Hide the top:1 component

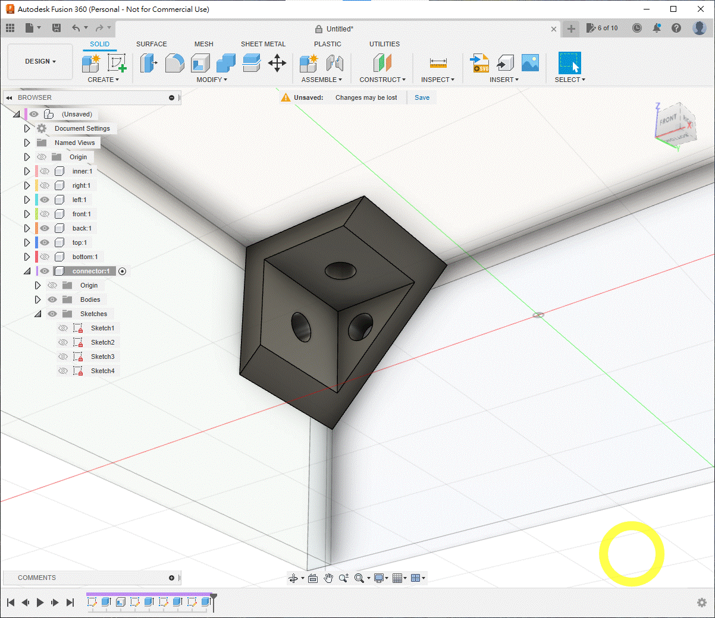tap(45, 242)
